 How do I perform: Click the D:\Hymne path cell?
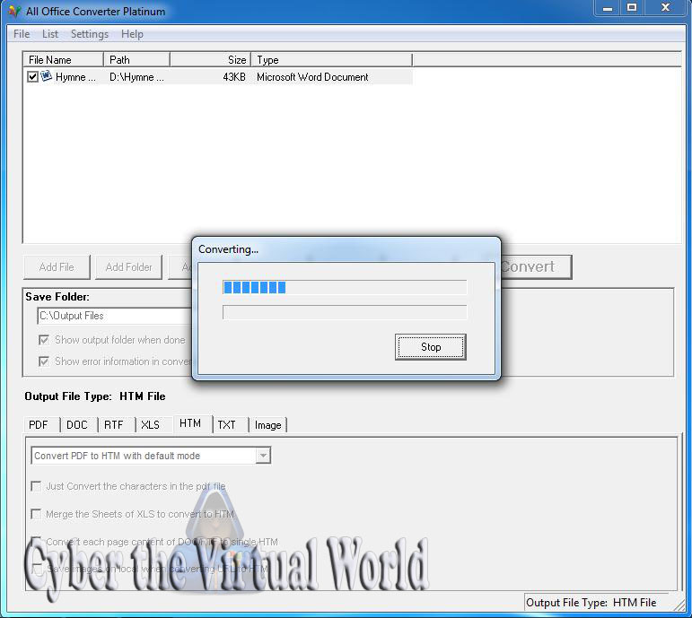click(x=136, y=77)
